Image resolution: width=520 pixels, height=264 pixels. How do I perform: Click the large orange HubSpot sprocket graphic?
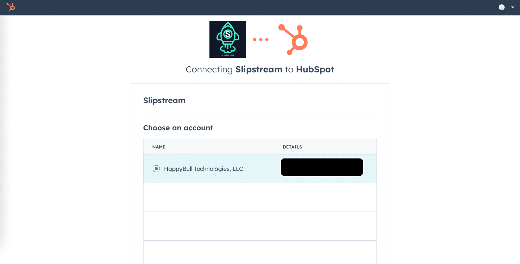[292, 39]
